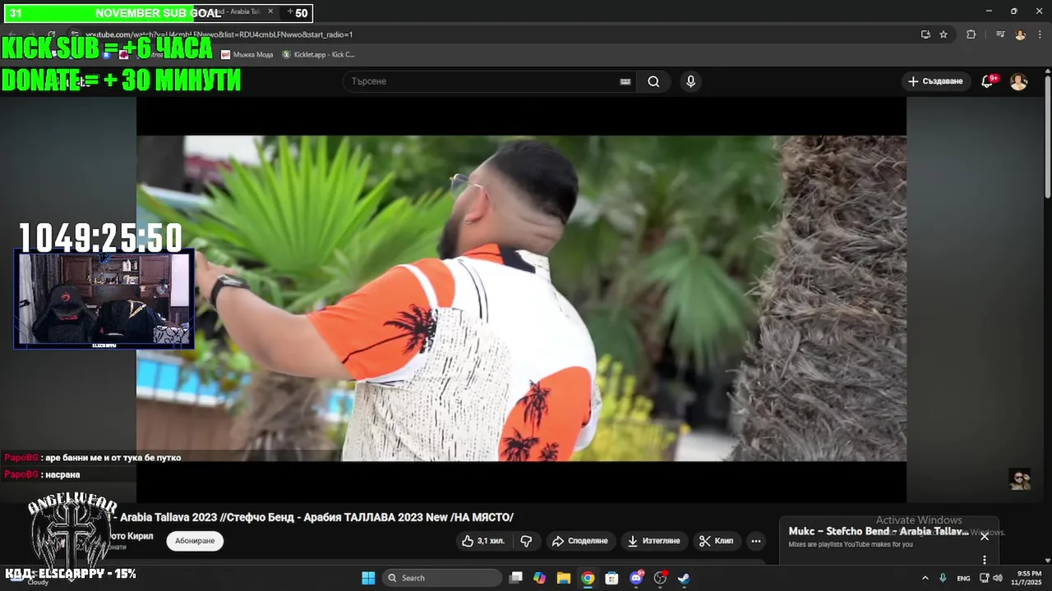Click the Споделяне share button
Image resolution: width=1052 pixels, height=591 pixels.
pyautogui.click(x=579, y=541)
